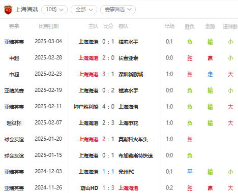This screenshot has height=193, width=238.
Task: Click the 上海海港 team name in header
Action: [26, 10]
